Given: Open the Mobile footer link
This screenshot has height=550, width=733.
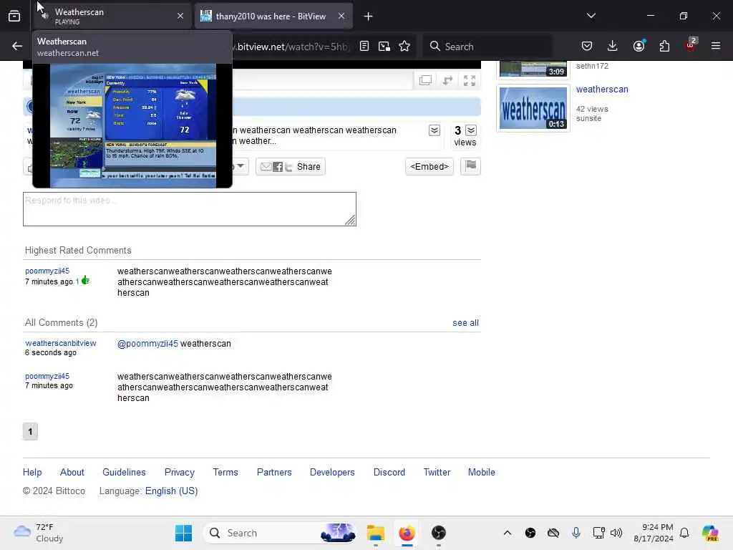Looking at the screenshot, I should click(482, 473).
